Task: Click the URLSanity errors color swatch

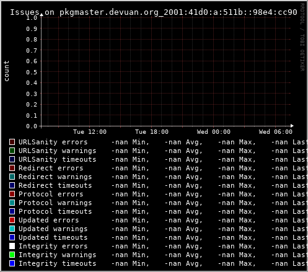Action: point(12,142)
